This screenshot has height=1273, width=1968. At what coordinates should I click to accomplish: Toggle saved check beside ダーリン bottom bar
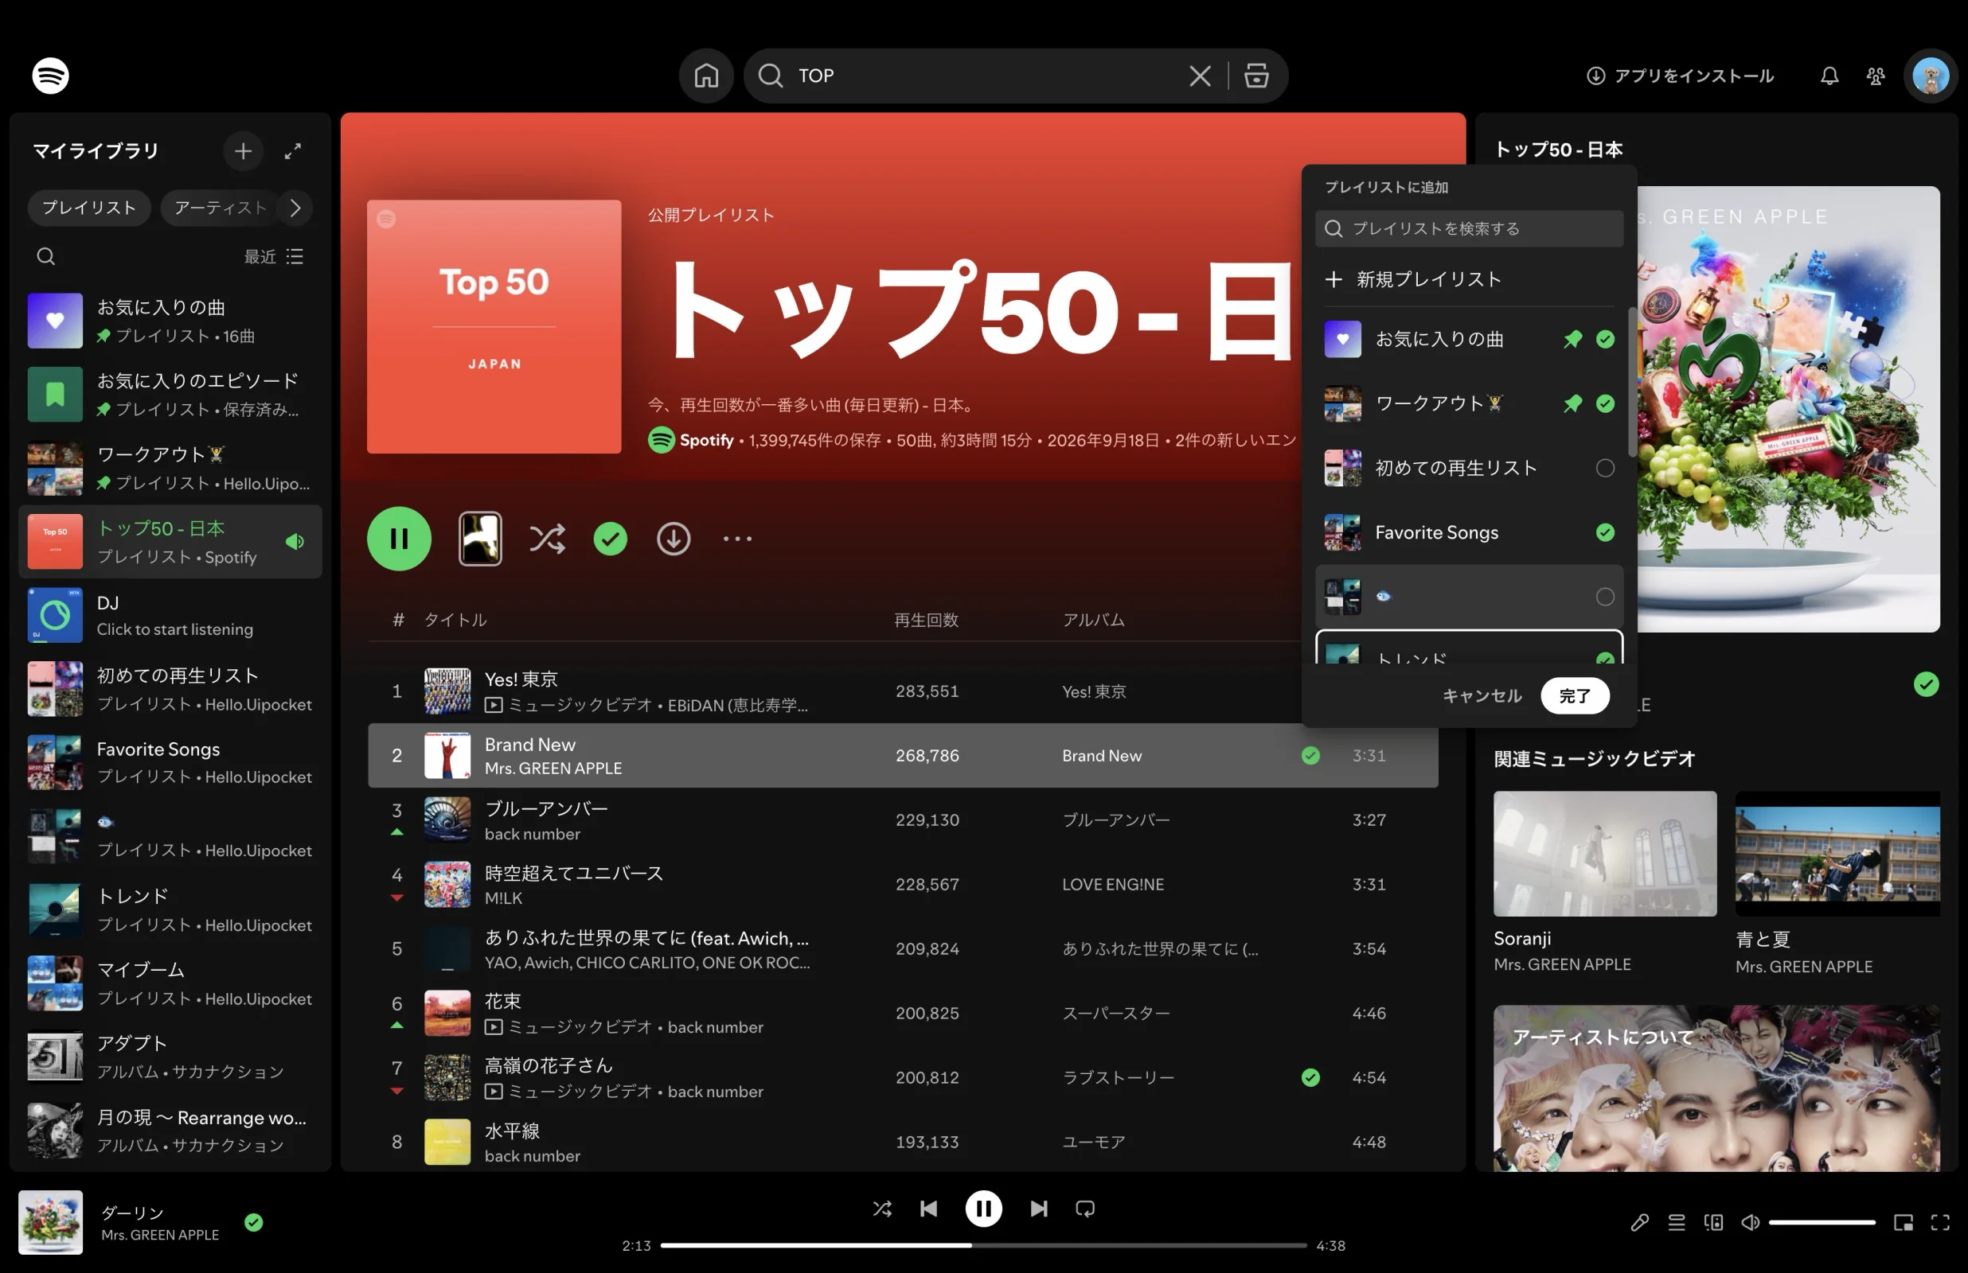254,1223
